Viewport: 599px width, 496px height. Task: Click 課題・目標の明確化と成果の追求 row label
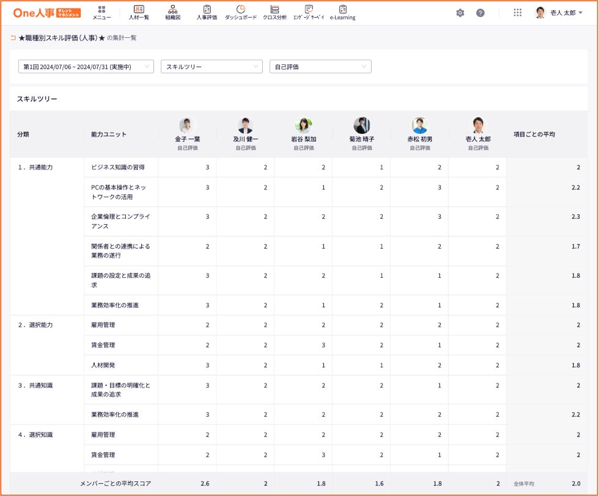(120, 390)
